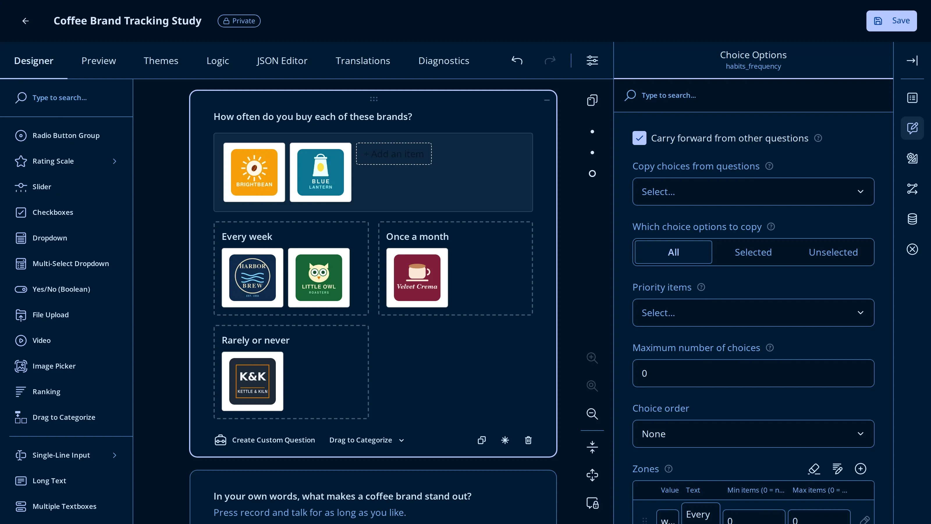The width and height of the screenshot is (931, 524).
Task: Select the Velvet Crema brand card
Action: [417, 278]
